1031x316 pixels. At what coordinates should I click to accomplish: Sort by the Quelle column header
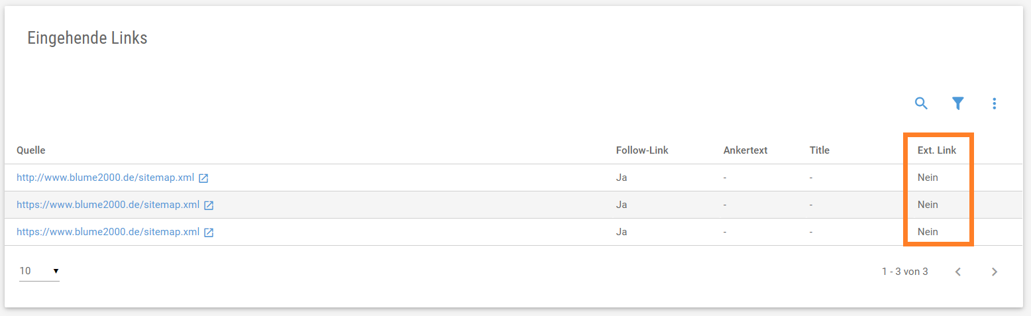(x=31, y=150)
